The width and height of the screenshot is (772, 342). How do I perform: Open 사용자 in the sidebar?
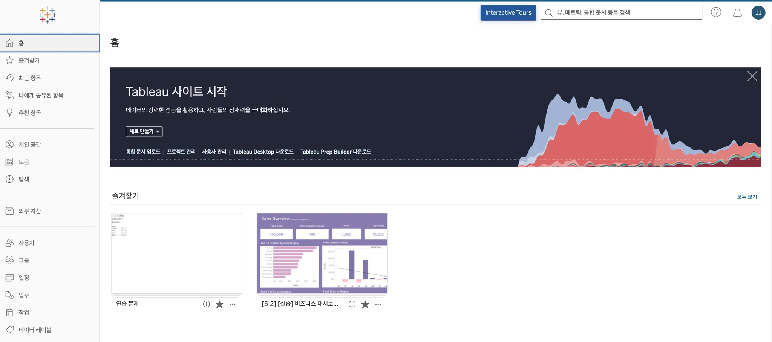pyautogui.click(x=50, y=243)
